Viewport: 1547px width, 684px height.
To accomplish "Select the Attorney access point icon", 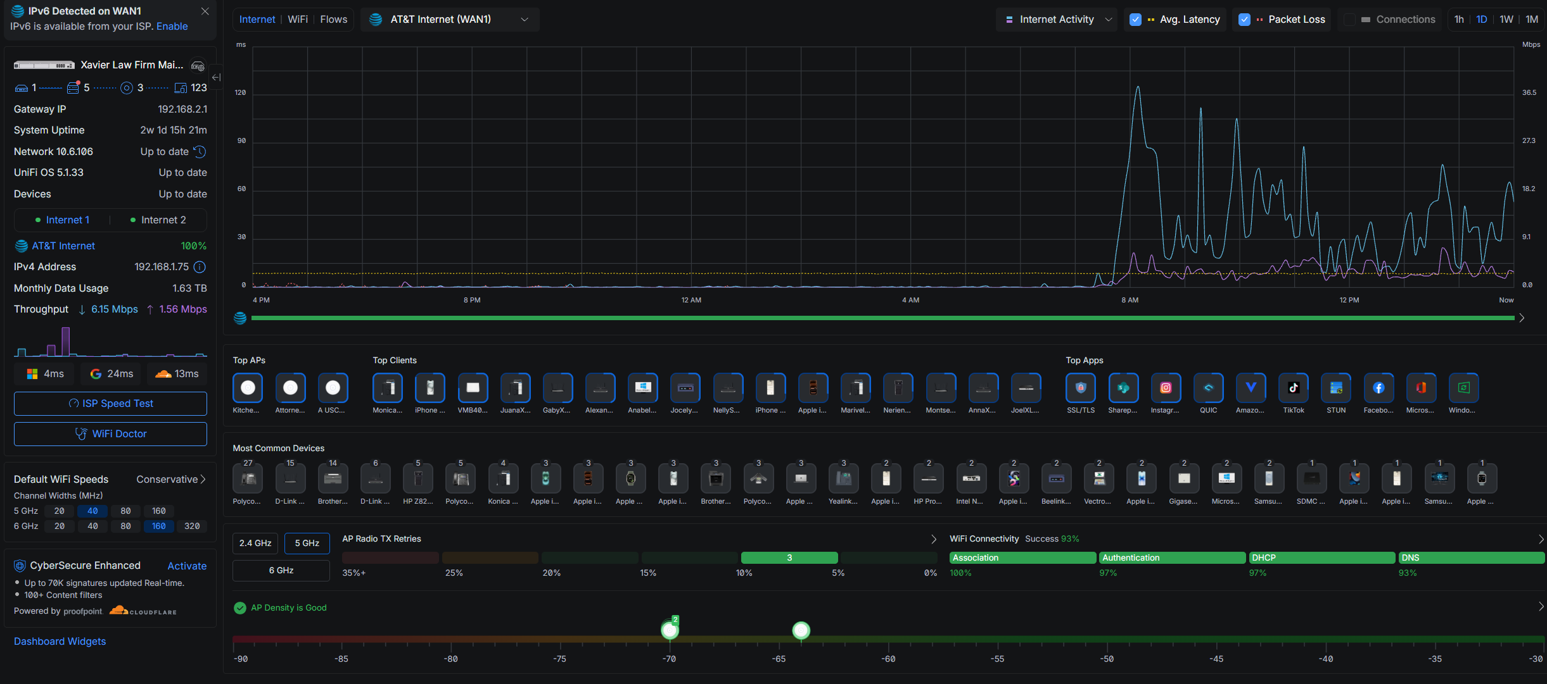I will (290, 388).
